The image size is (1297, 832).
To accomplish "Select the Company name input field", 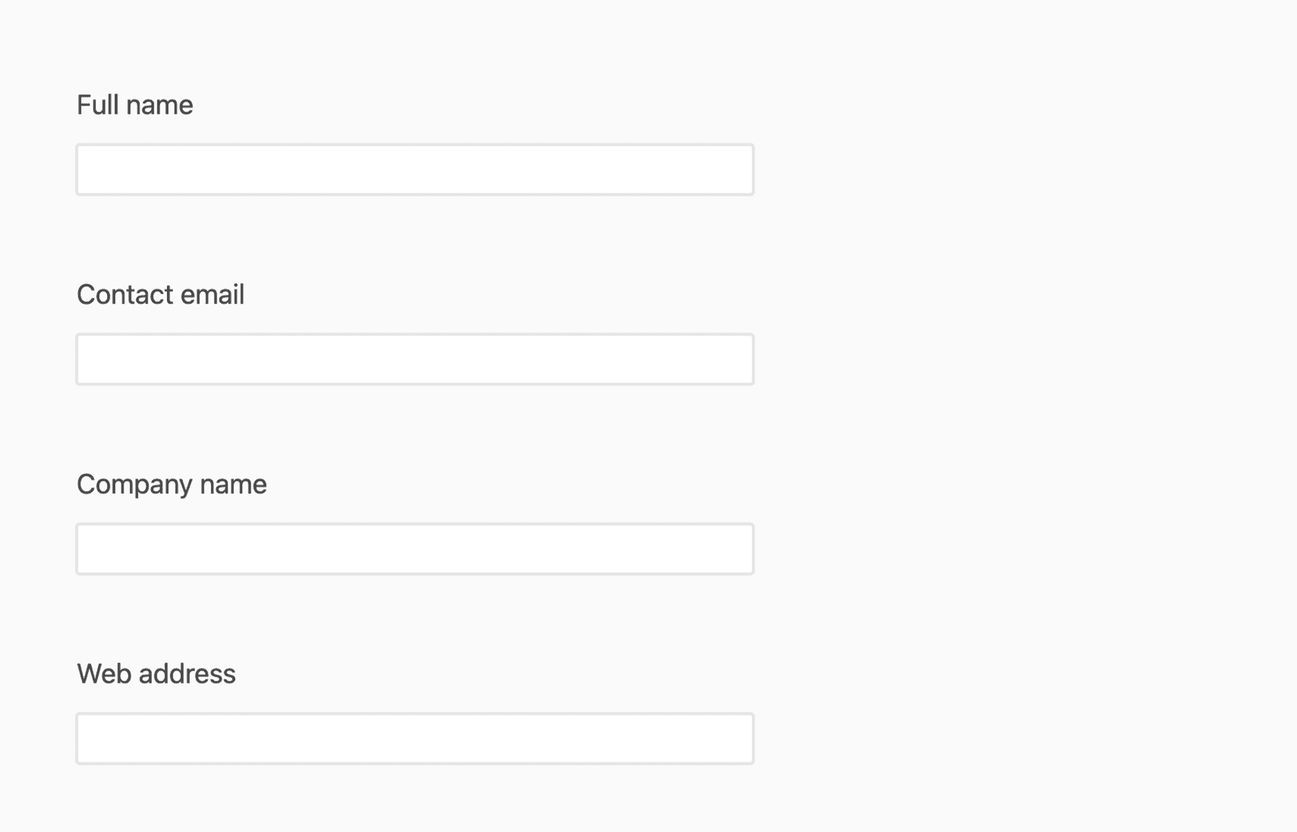I will click(x=415, y=549).
